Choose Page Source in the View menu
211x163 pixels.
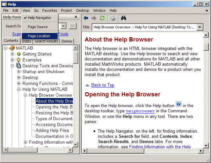[x=38, y=27]
